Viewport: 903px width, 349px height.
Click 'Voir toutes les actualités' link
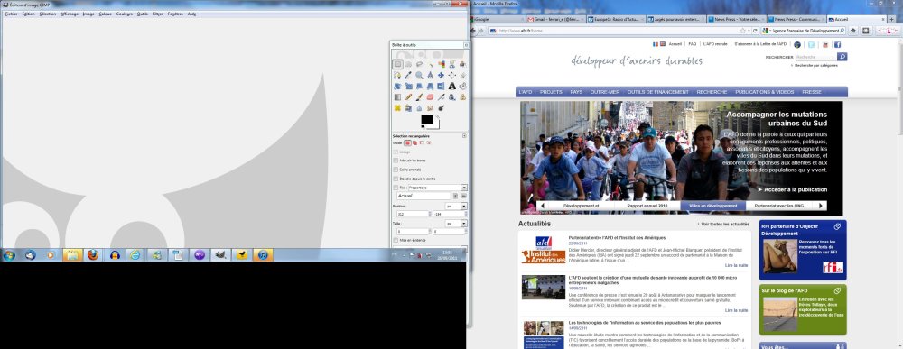(x=723, y=224)
